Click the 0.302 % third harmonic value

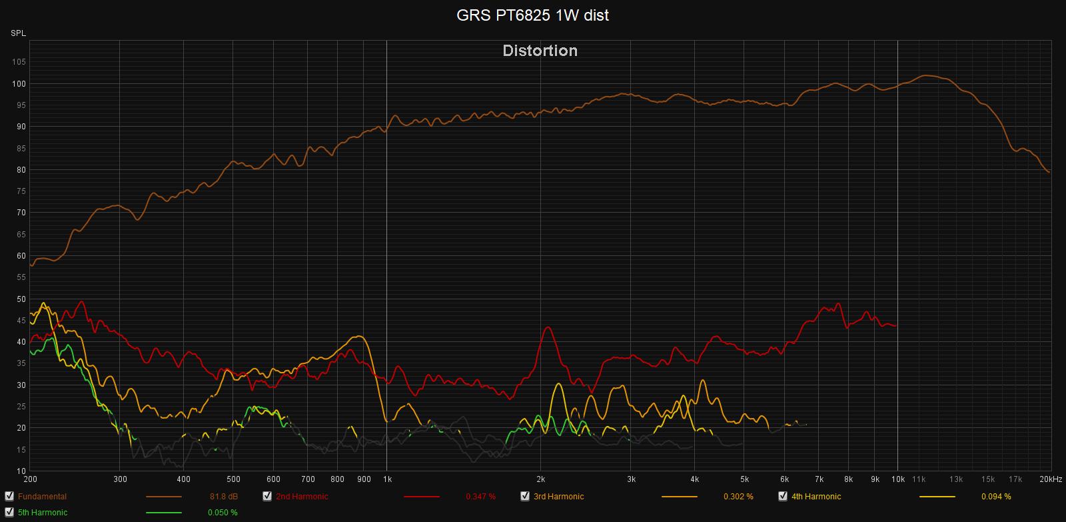pyautogui.click(x=738, y=497)
